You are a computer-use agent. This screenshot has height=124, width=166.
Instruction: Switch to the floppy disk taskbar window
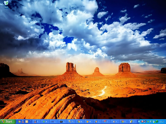[37, 122]
